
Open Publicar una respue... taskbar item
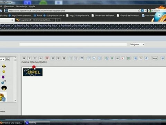coord(12,123)
